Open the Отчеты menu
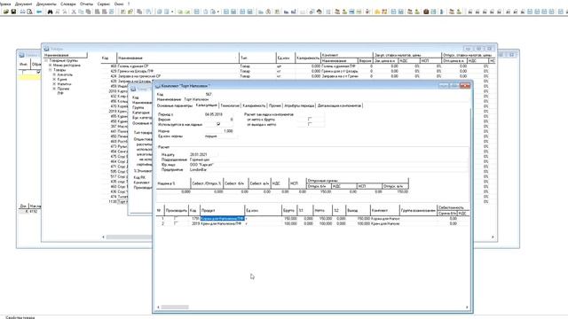This screenshot has width=568, height=319. click(x=87, y=4)
